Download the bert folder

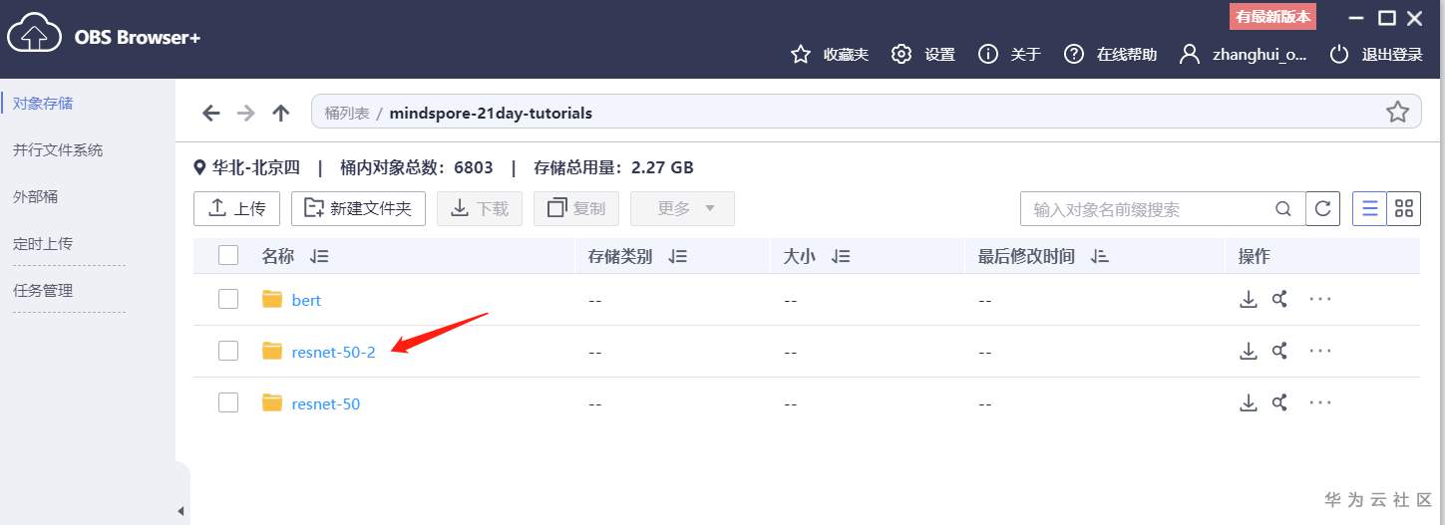point(1249,299)
